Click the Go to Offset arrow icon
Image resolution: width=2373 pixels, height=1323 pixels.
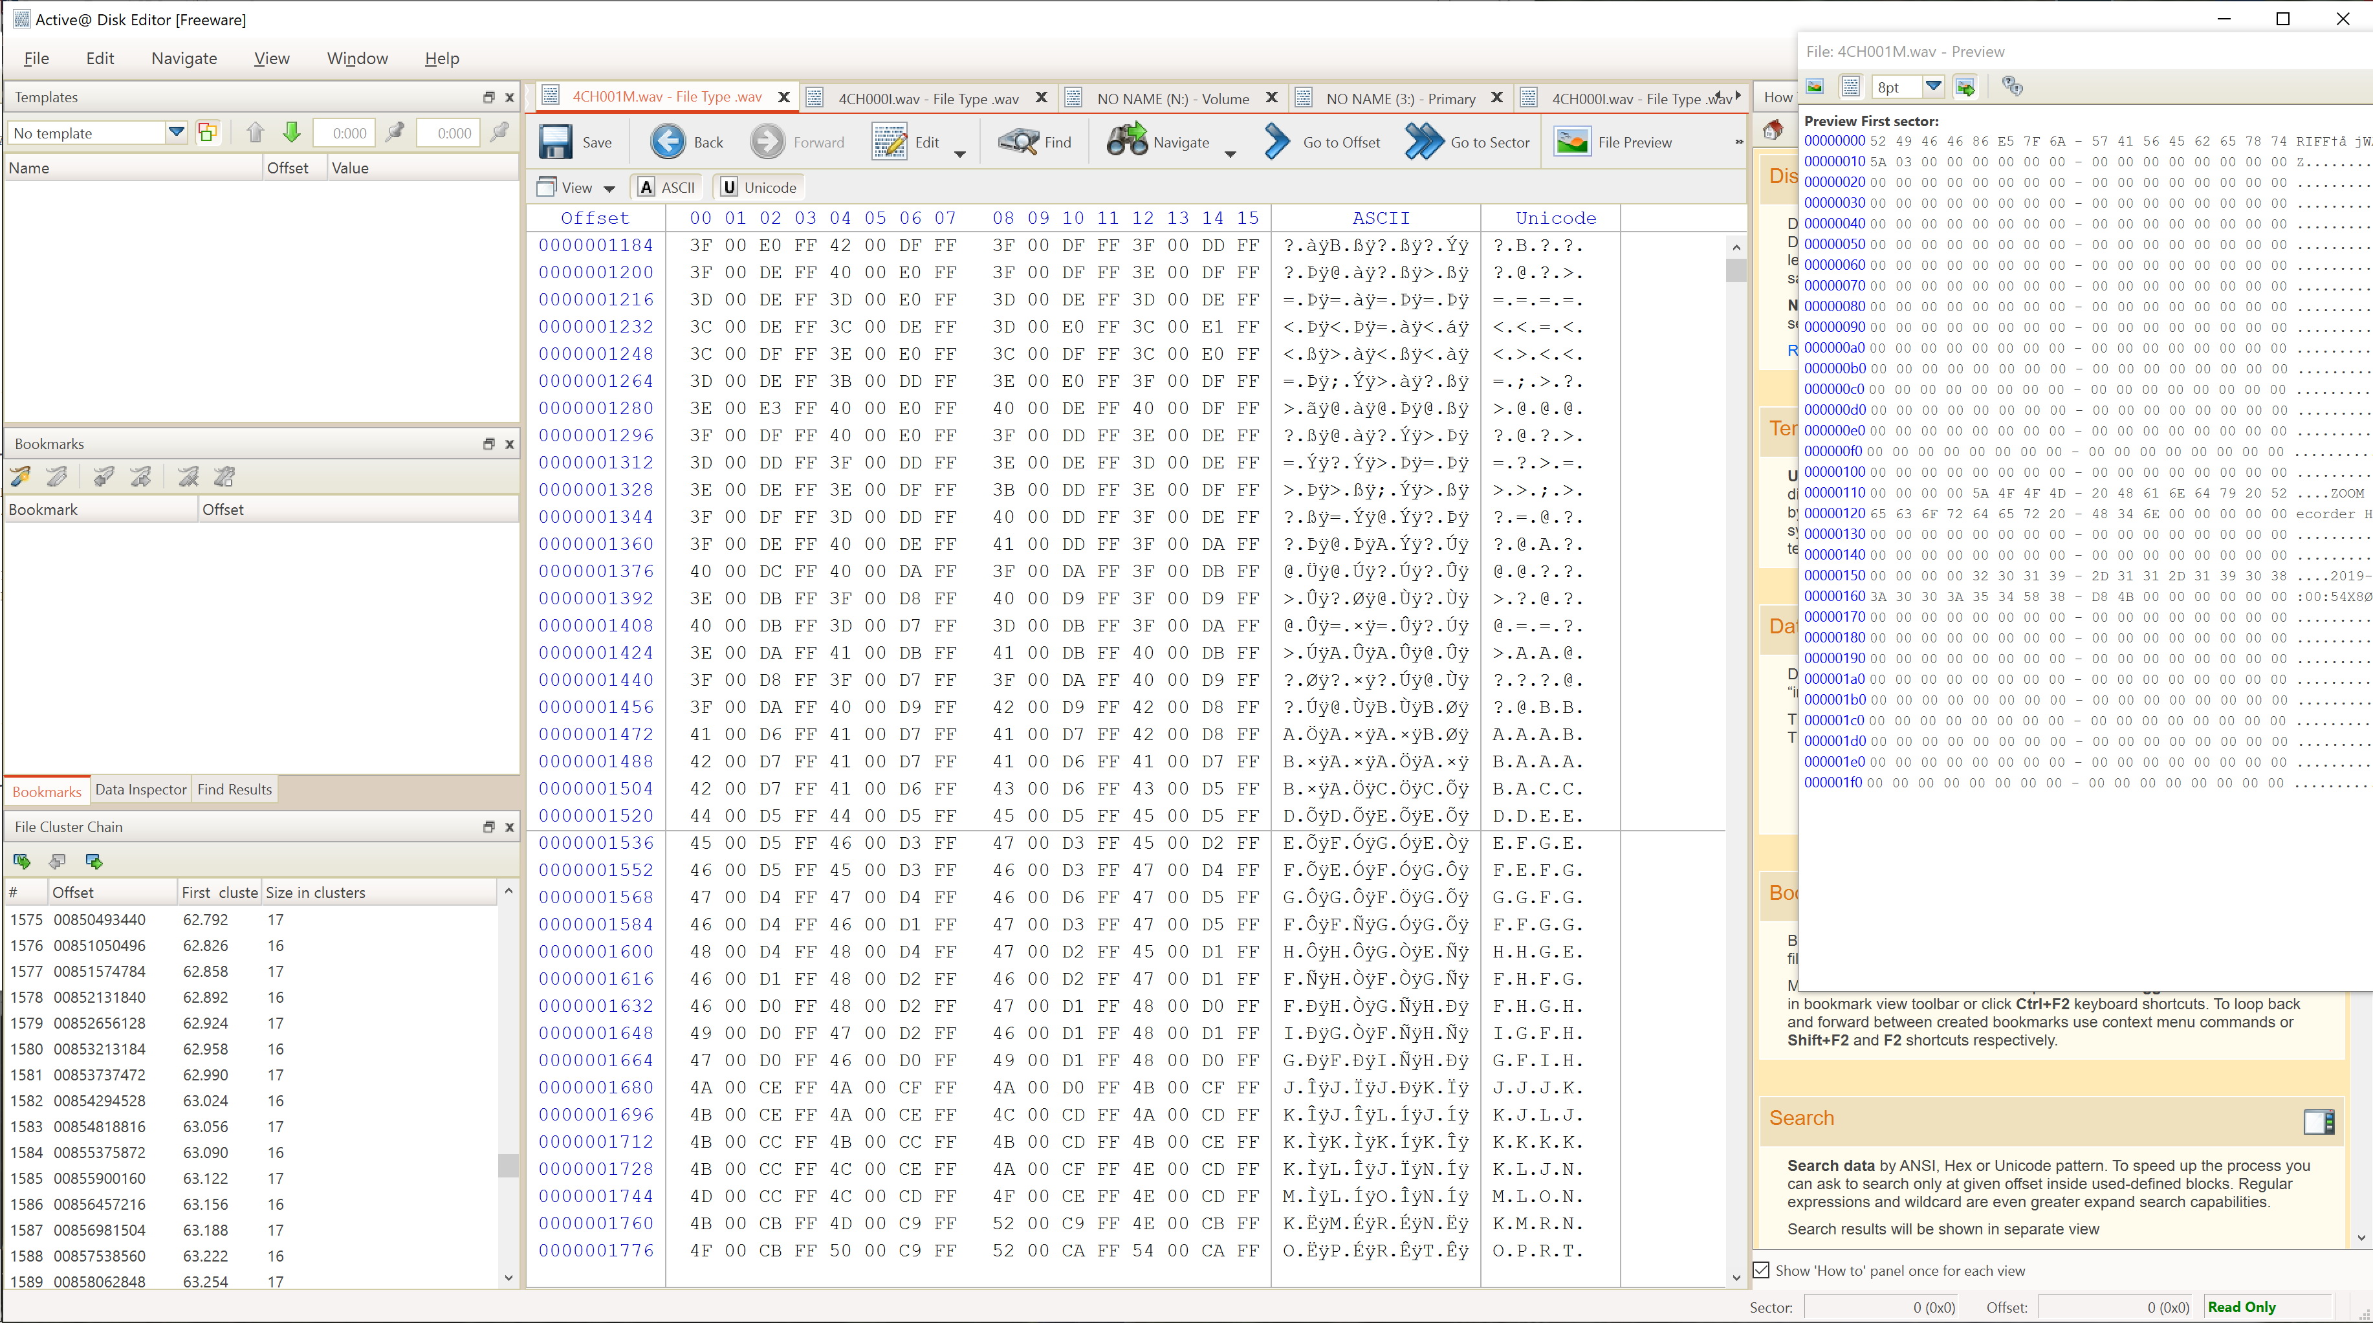point(1277,142)
